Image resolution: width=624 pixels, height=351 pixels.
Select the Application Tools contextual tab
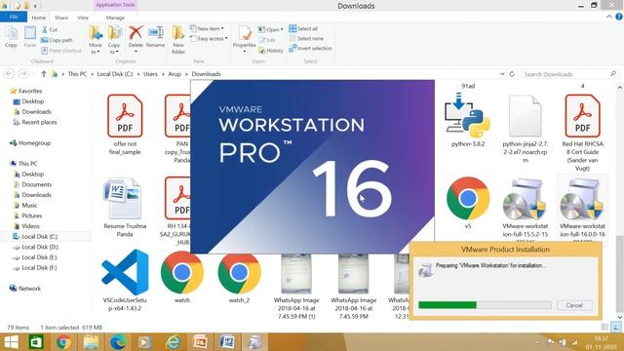[115, 5]
